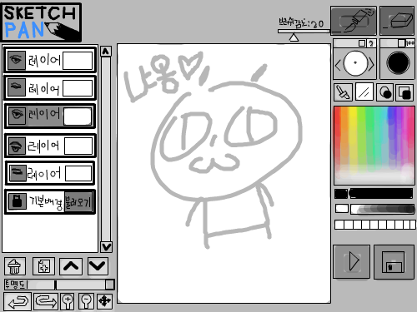Click the brush size circle preview
This screenshot has height=312, width=417.
point(355,63)
